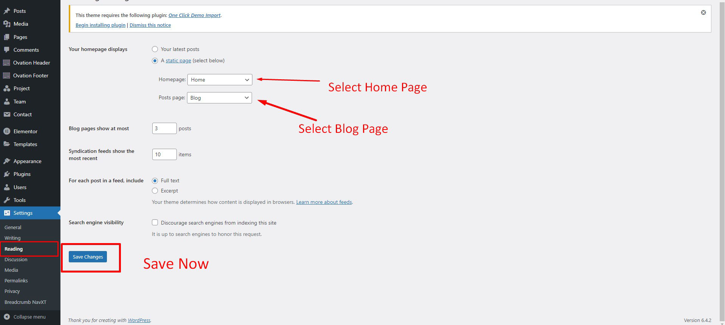The image size is (725, 325).
Task: Open General settings submenu
Action: point(13,227)
